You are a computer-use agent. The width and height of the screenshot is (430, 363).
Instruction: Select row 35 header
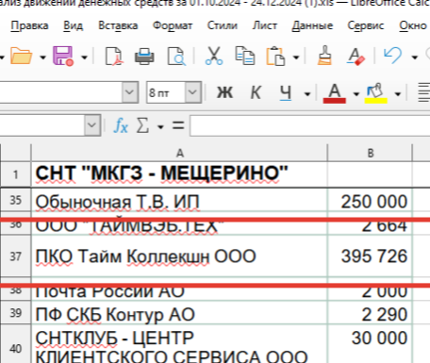pos(15,200)
